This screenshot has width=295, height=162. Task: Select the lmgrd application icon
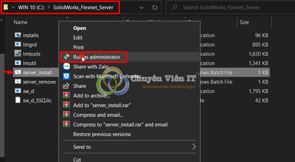pyautogui.click(x=18, y=45)
